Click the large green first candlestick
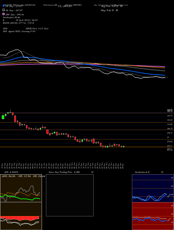 [3, 117]
